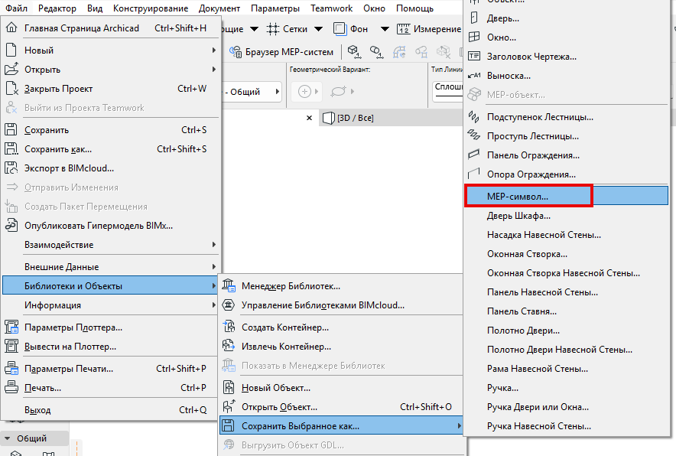Viewport: 676px width, 456px height.
Task: Collapse the Общий toolbox group
Action: [8, 438]
